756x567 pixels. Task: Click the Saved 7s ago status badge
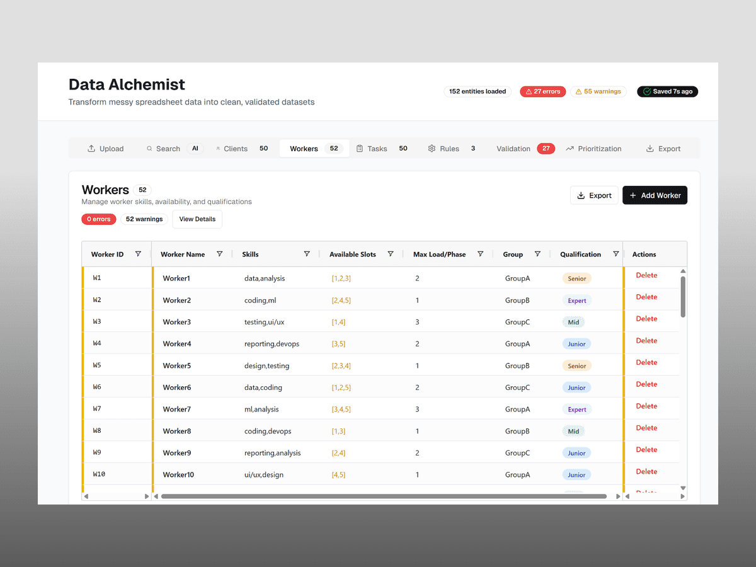pos(667,91)
